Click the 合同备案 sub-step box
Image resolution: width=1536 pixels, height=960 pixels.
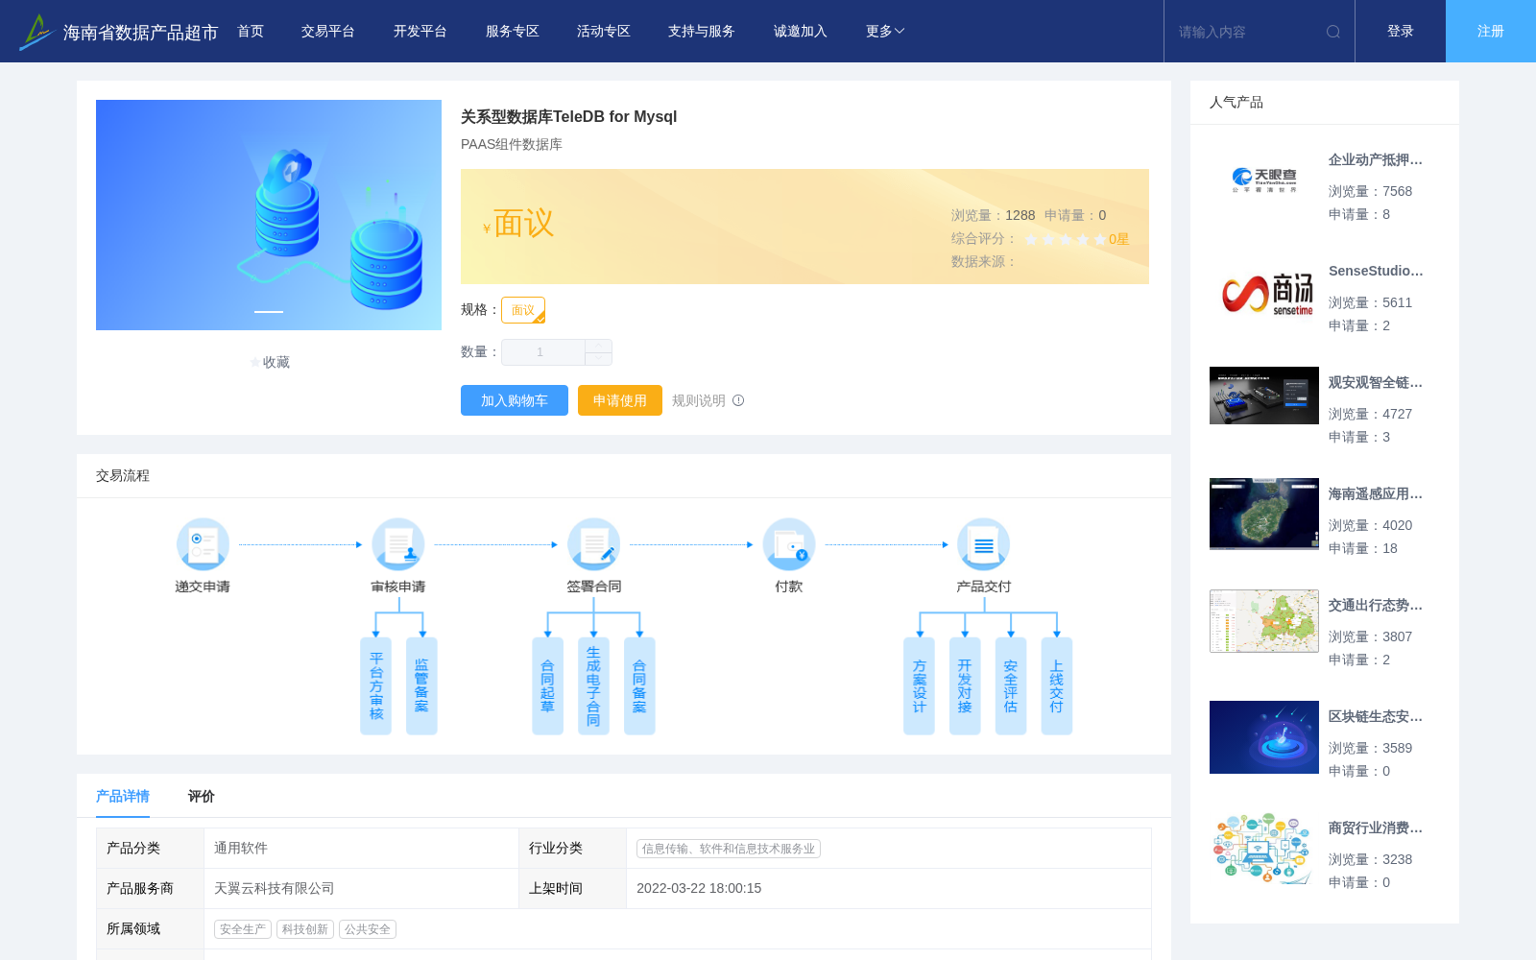click(639, 685)
